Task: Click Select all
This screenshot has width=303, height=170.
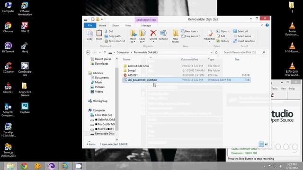Action: tap(241, 31)
